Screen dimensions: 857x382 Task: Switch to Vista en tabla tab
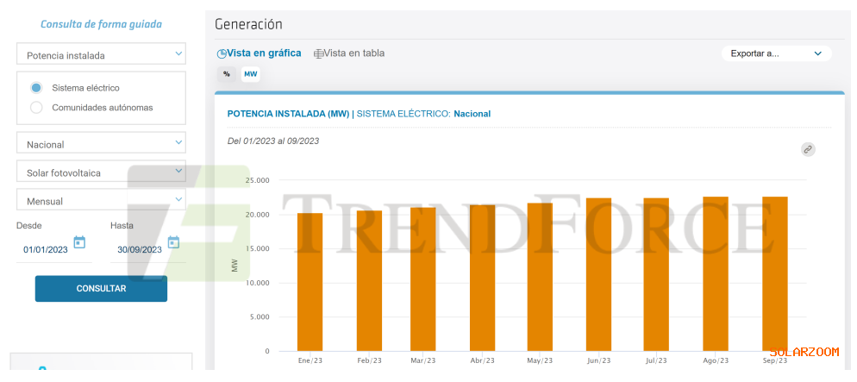coord(353,53)
